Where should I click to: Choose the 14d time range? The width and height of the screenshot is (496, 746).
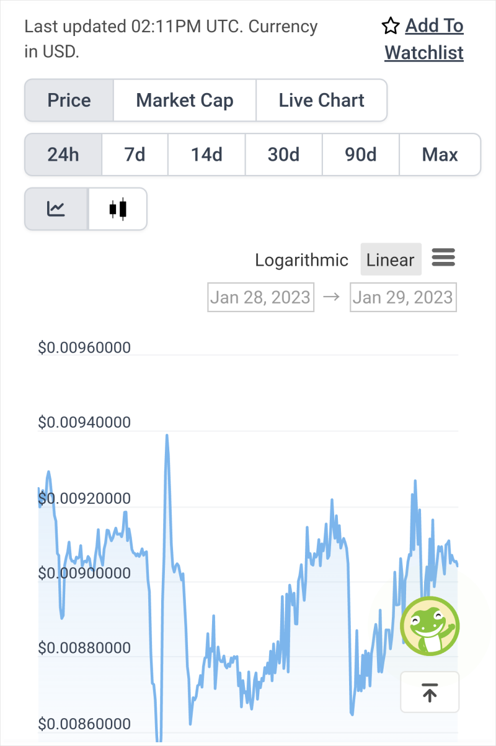pos(206,155)
